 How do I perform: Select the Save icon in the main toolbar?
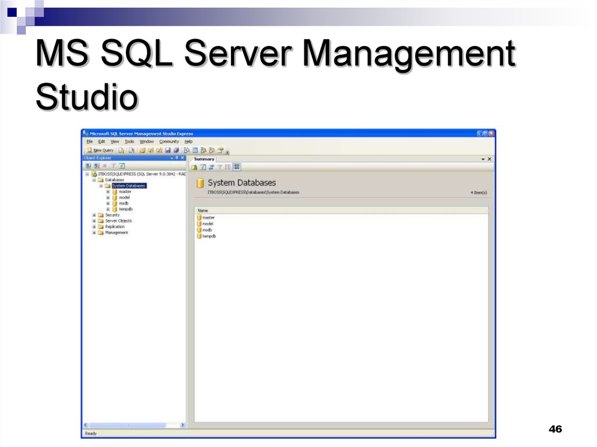(x=168, y=149)
